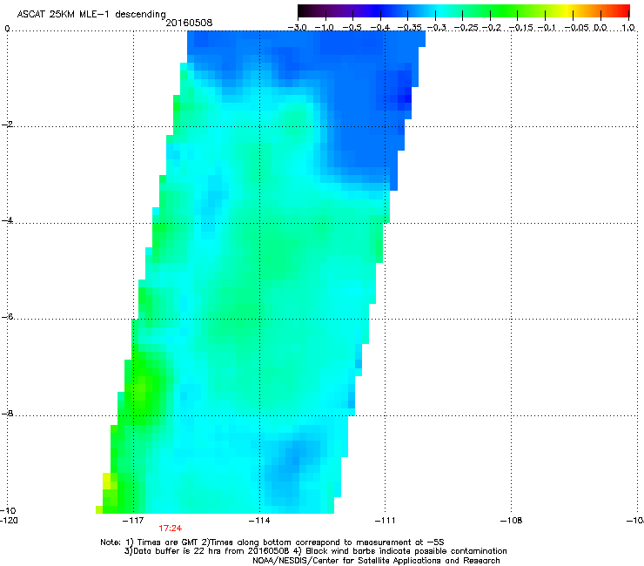Image resolution: width=644 pixels, height=566 pixels.
Task: Click the darkest blue pixel near the swath's upper-right edge
Action: coord(407,98)
